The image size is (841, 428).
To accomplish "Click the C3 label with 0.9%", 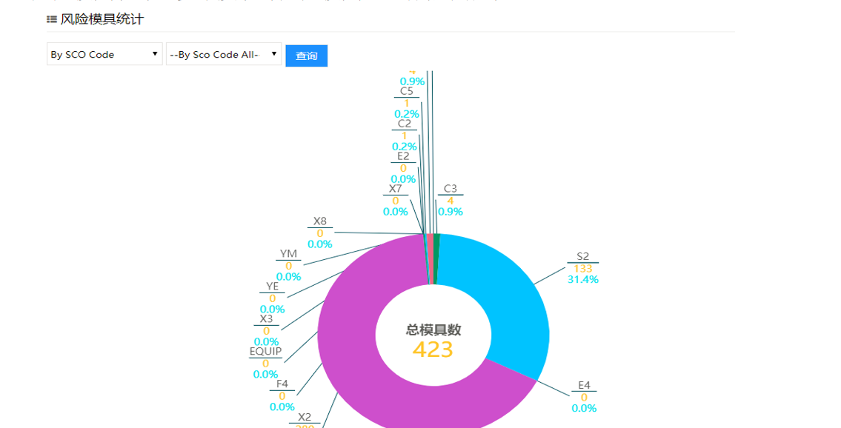I will click(450, 200).
